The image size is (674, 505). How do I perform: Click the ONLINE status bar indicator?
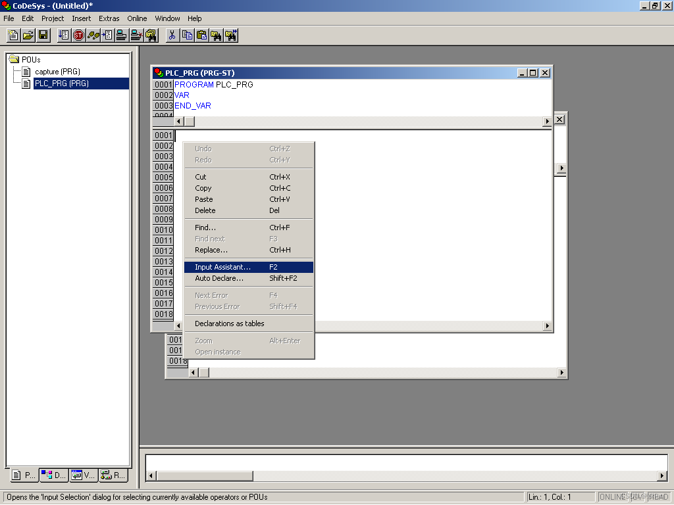[x=613, y=497]
